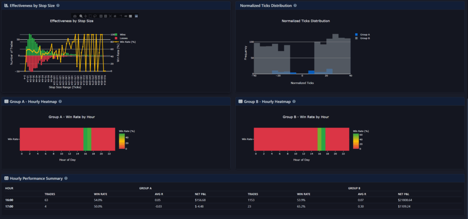The height and width of the screenshot is (219, 468).
Task: Toggle Group B in distribution legend
Action: click(365, 38)
